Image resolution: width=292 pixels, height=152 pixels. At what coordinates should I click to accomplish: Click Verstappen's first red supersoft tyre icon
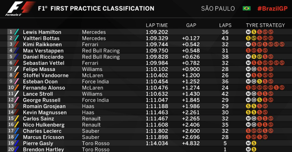pos(248,51)
